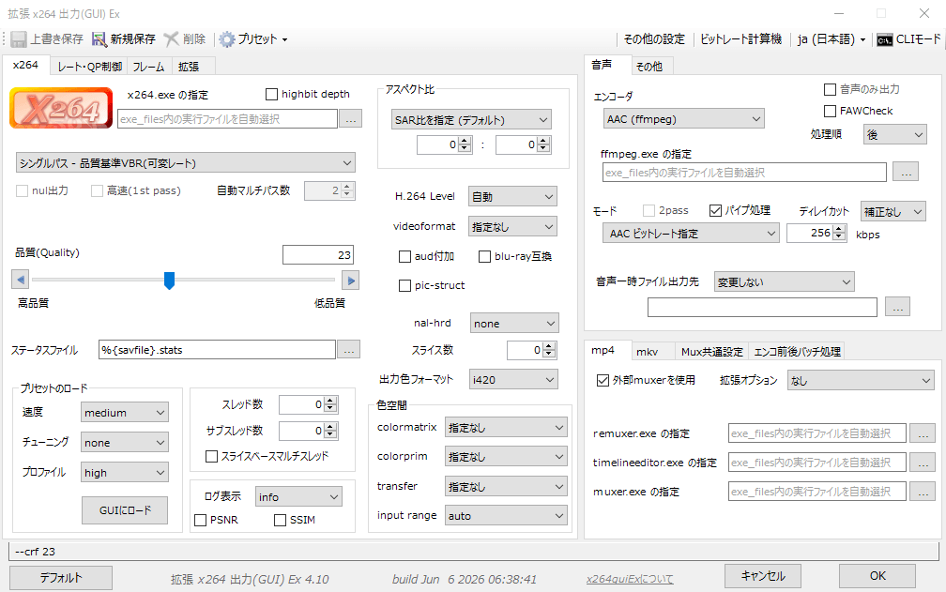This screenshot has width=946, height=592.
Task: Toggle aud付加 checkbox
Action: click(404, 257)
